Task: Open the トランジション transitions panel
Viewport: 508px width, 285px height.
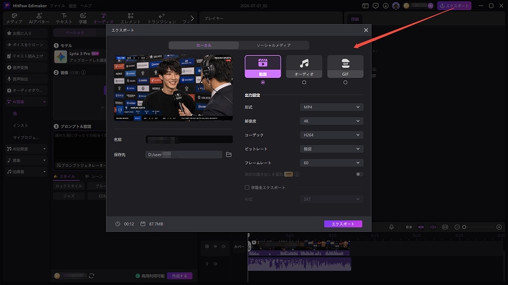Action: 162,18
